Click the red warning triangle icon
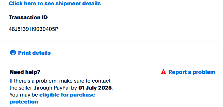Screen dimensions: 223x107 163,72
